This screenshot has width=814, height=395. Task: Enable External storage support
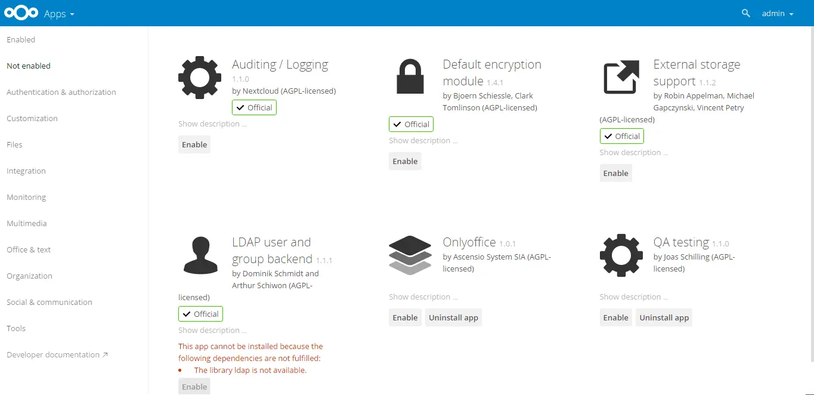pyautogui.click(x=615, y=173)
